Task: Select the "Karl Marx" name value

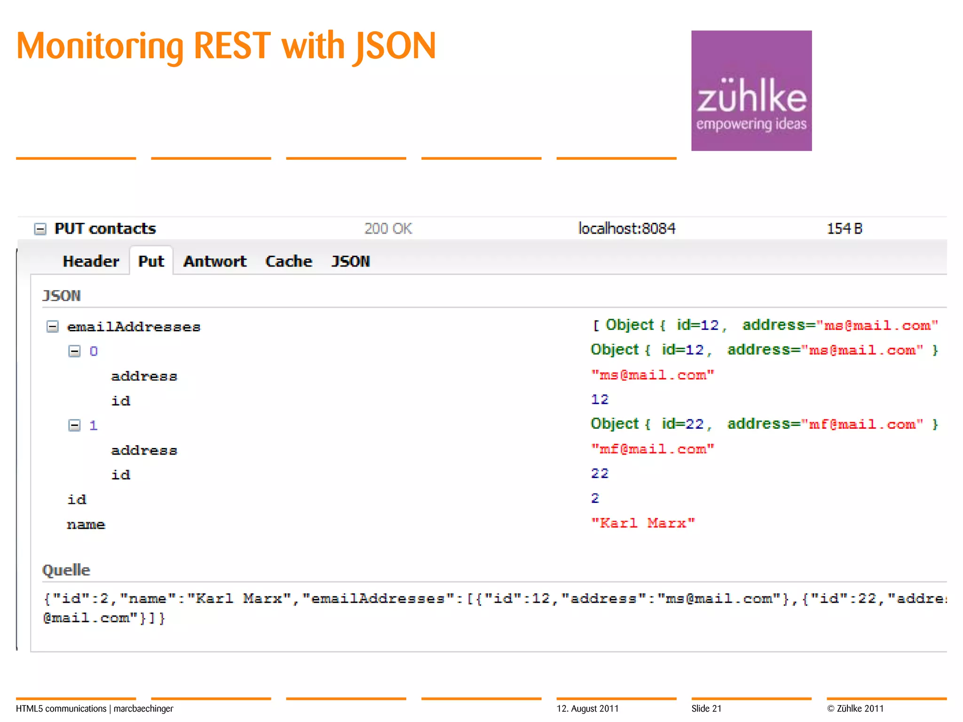Action: pos(643,523)
